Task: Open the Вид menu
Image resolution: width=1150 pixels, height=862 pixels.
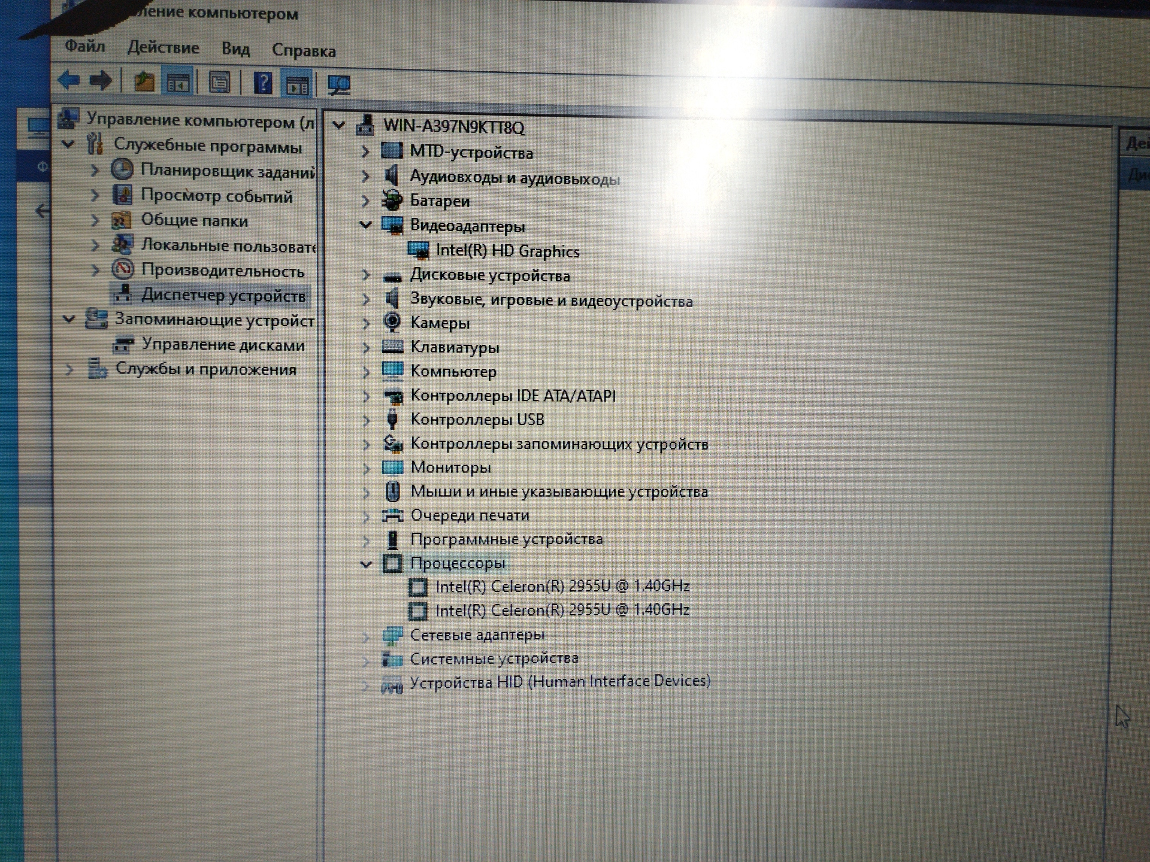Action: [235, 49]
